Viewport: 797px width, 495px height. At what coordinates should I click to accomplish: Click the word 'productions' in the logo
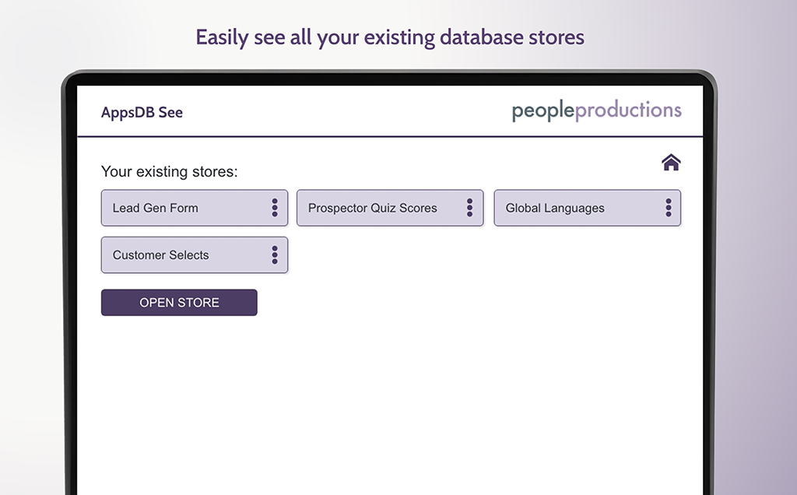click(x=628, y=111)
